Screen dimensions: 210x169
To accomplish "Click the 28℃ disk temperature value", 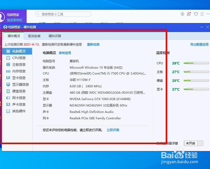I will point(176,81).
